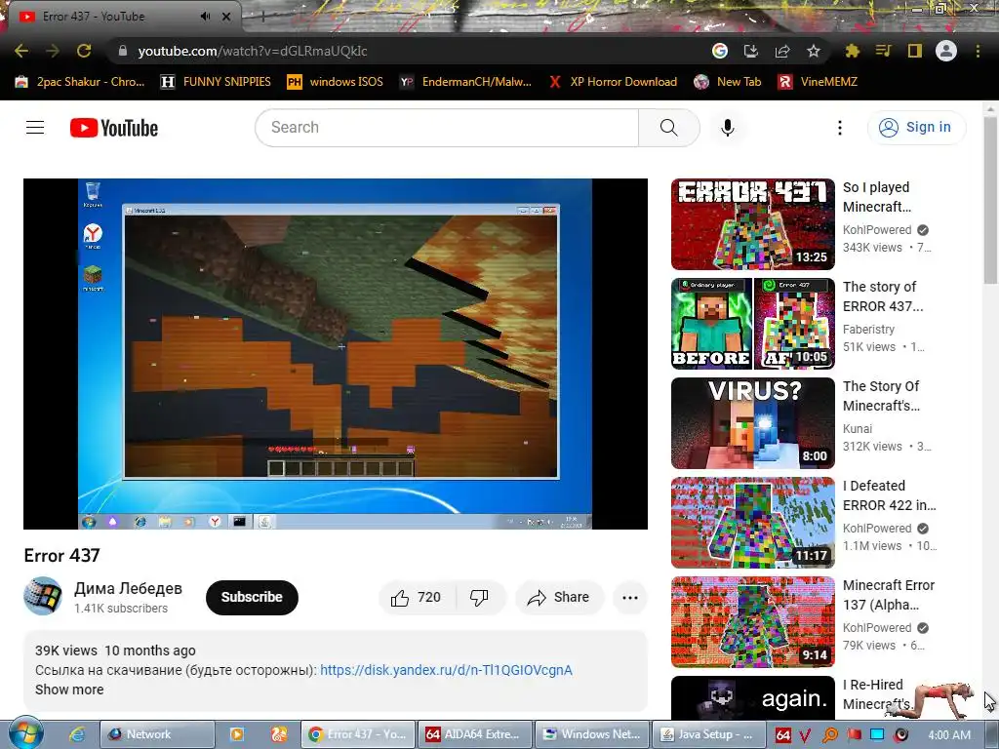Open the FUNNY SNIPPIES bookmark
The width and height of the screenshot is (999, 749).
pos(216,82)
